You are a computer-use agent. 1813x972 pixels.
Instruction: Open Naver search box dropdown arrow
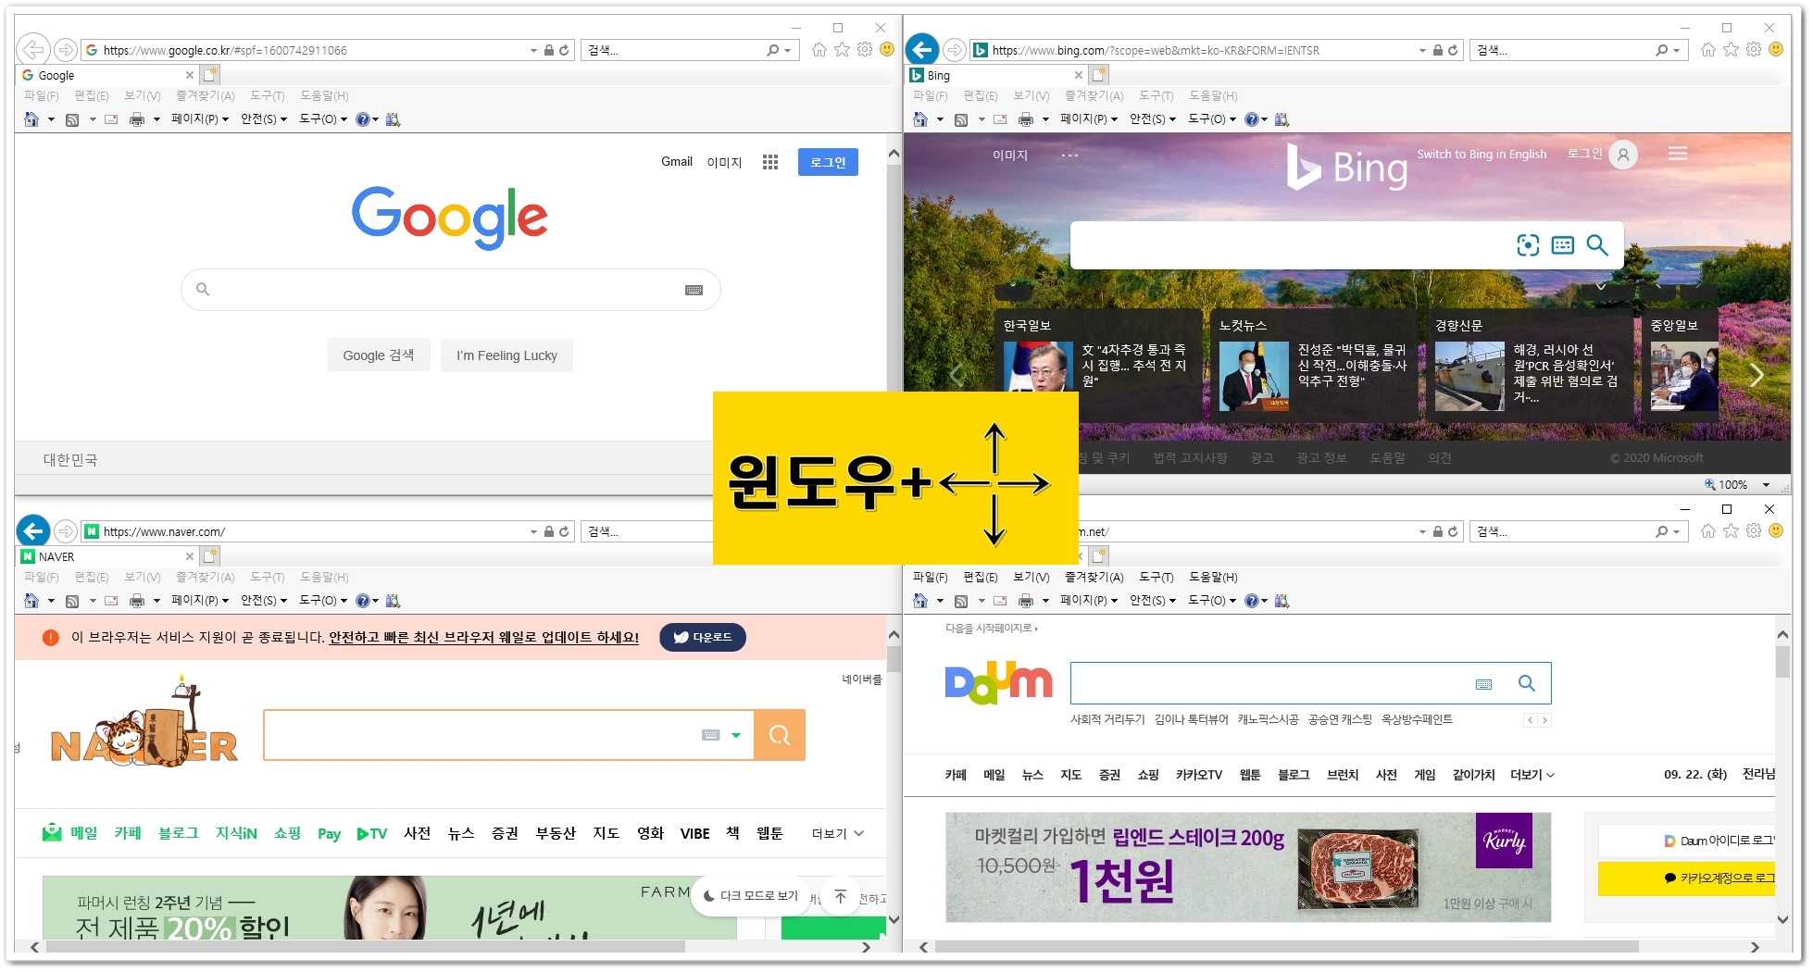point(736,735)
